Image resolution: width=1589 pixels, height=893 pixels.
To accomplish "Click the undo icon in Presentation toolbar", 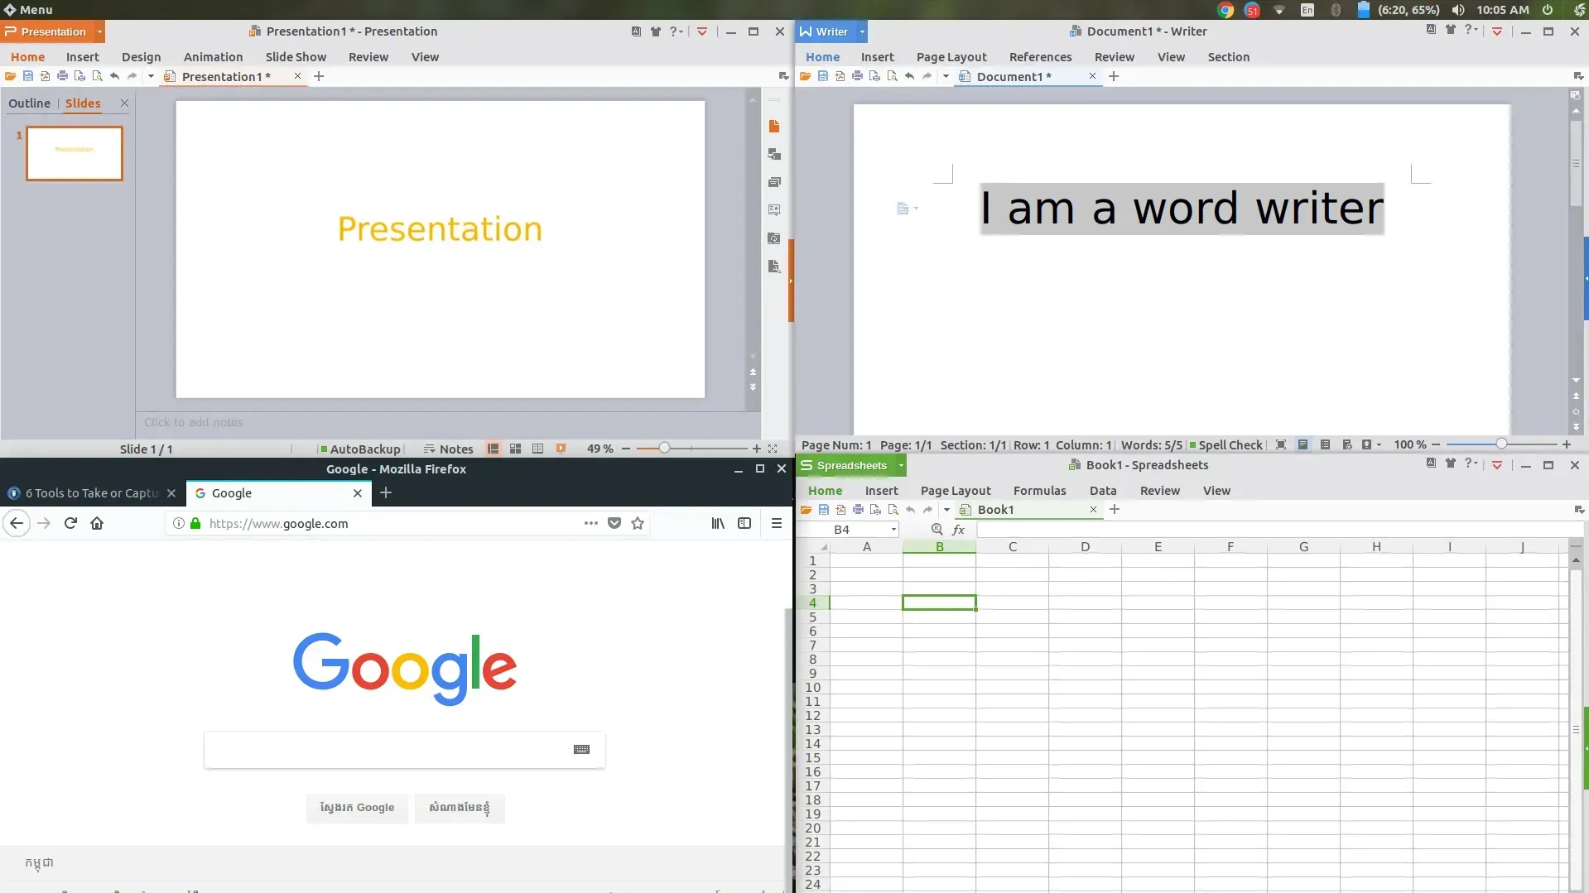I will [x=114, y=76].
